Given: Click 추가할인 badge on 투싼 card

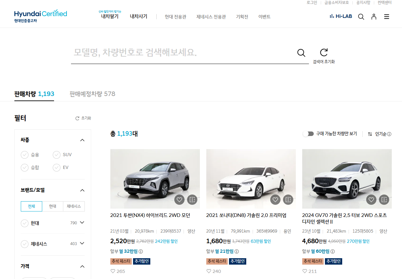Looking at the screenshot, I should tap(141, 261).
